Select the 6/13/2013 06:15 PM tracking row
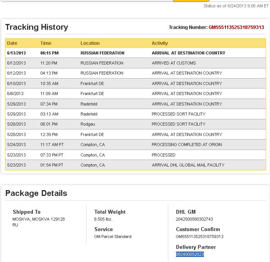Image resolution: width=270 pixels, height=262 pixels. (x=135, y=53)
